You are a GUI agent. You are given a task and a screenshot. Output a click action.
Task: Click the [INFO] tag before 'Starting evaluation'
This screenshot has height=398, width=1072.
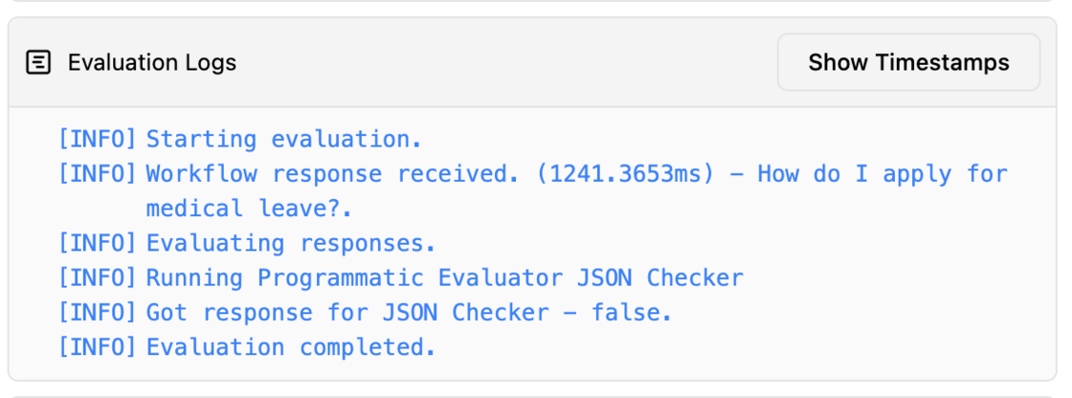pyautogui.click(x=97, y=140)
